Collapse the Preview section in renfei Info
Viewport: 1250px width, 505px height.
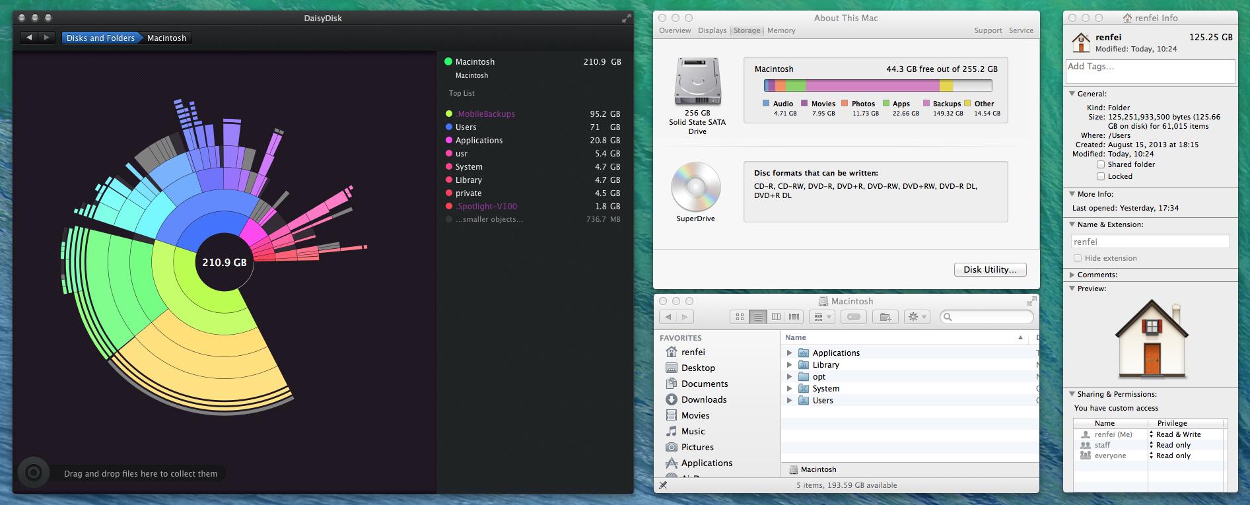(1072, 288)
